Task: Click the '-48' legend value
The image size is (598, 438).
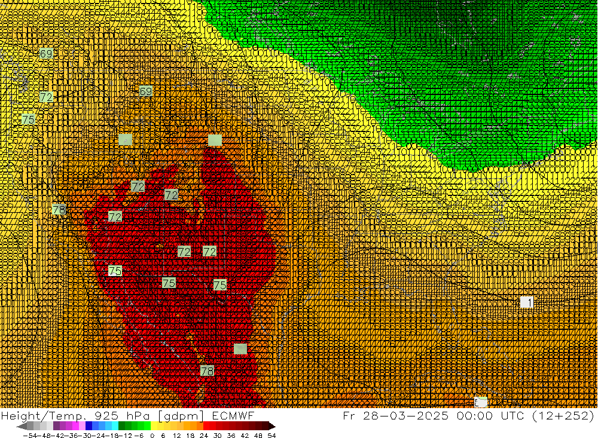Action: (44, 436)
